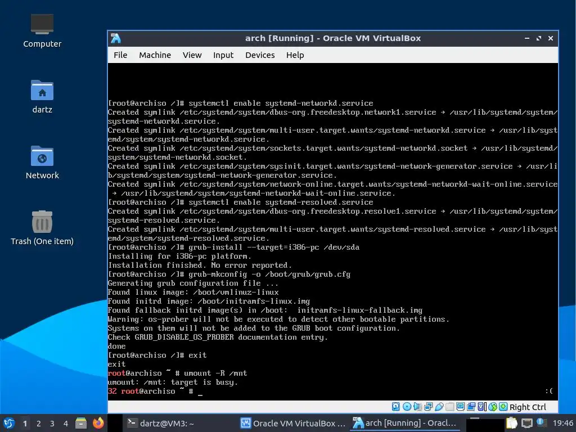Switch to workspace 3
The image size is (576, 432).
click(52, 424)
